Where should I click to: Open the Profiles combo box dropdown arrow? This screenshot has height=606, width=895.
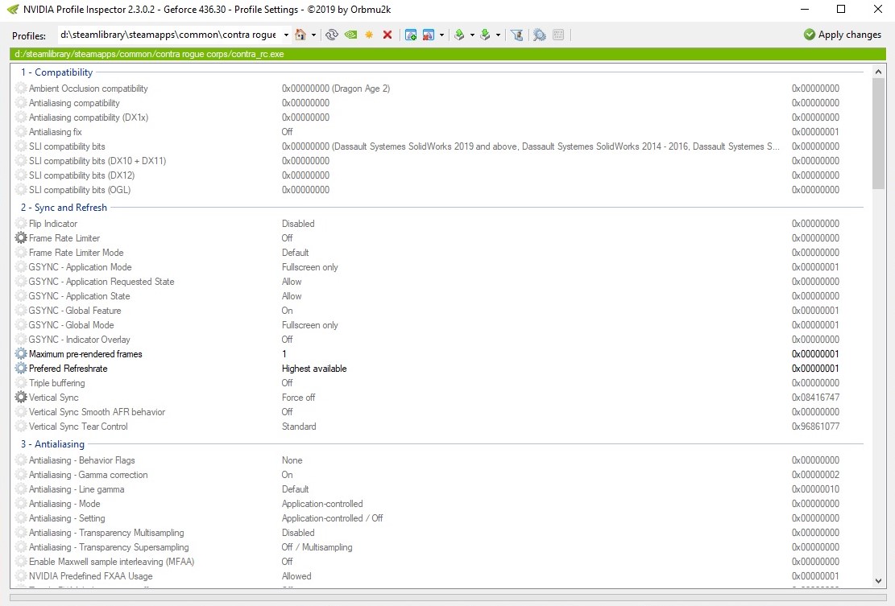click(286, 35)
